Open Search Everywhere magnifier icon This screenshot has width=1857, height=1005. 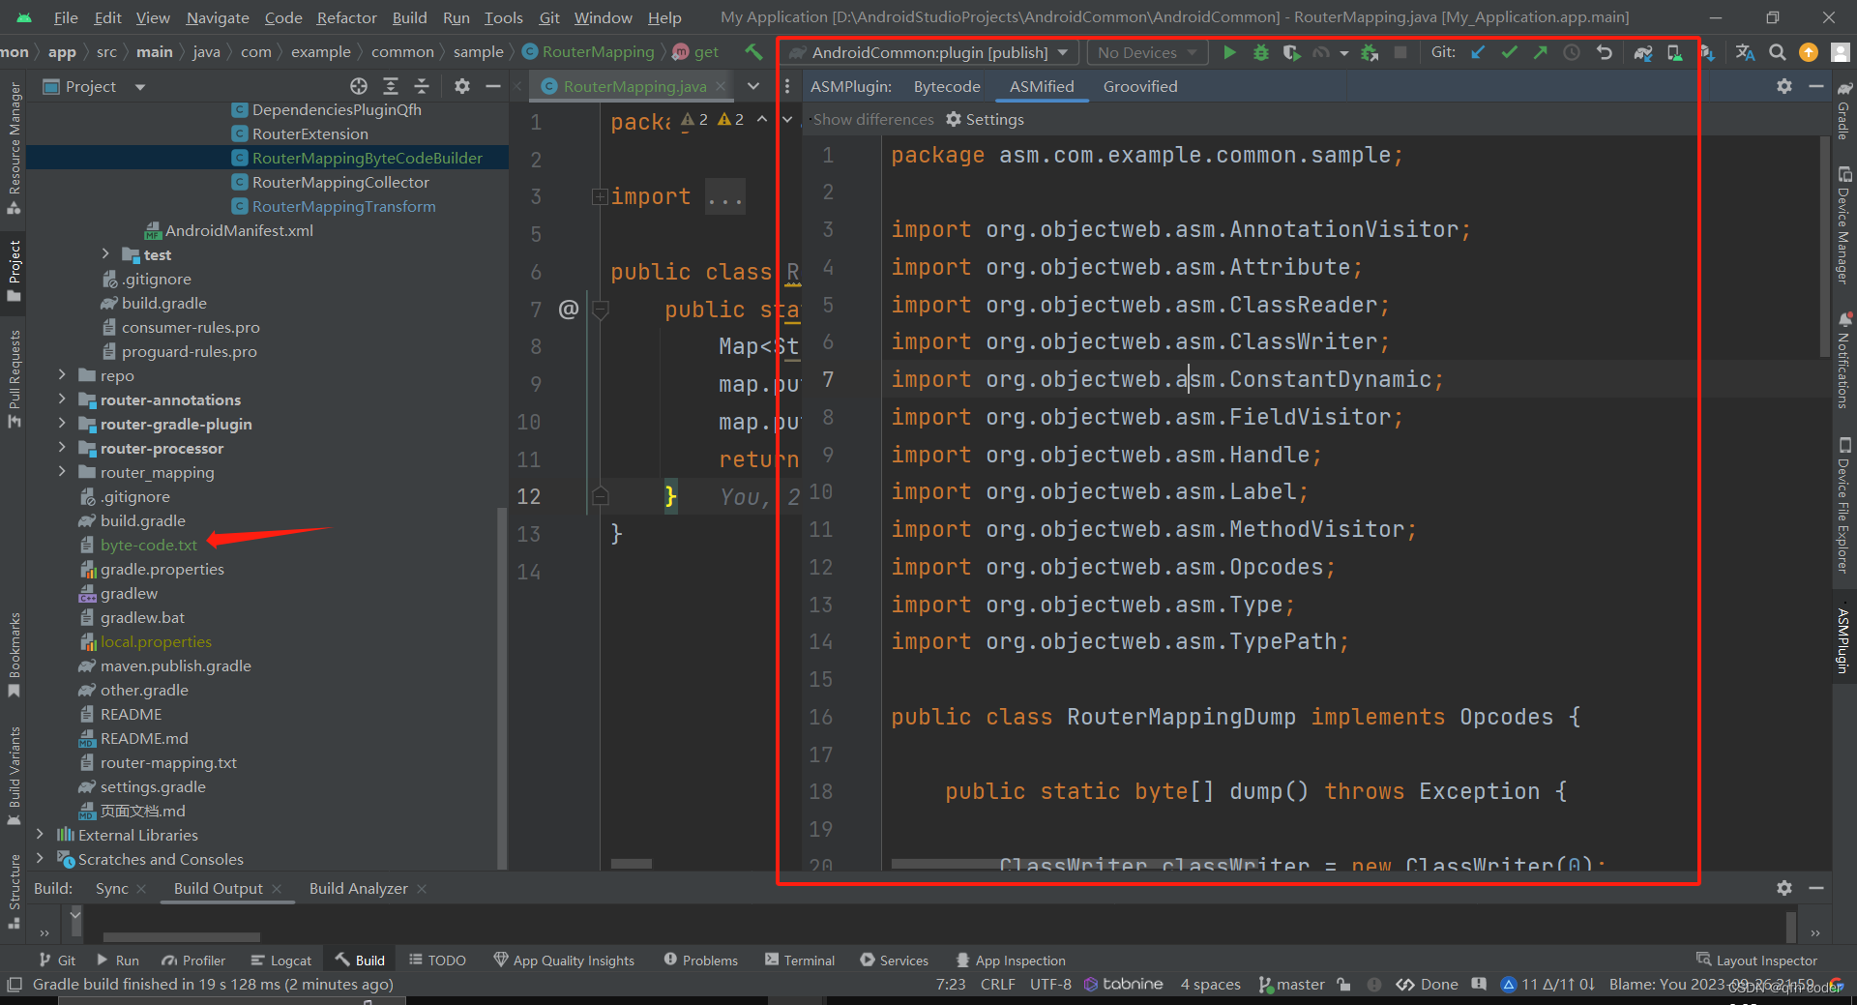coord(1777,52)
